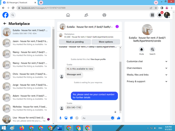Click the Mark as pending button
Image resolution: width=175 pixels, height=131 pixels.
75,42
